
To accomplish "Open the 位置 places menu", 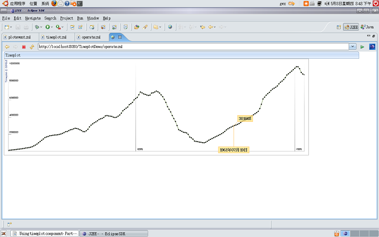I will click(33, 3).
